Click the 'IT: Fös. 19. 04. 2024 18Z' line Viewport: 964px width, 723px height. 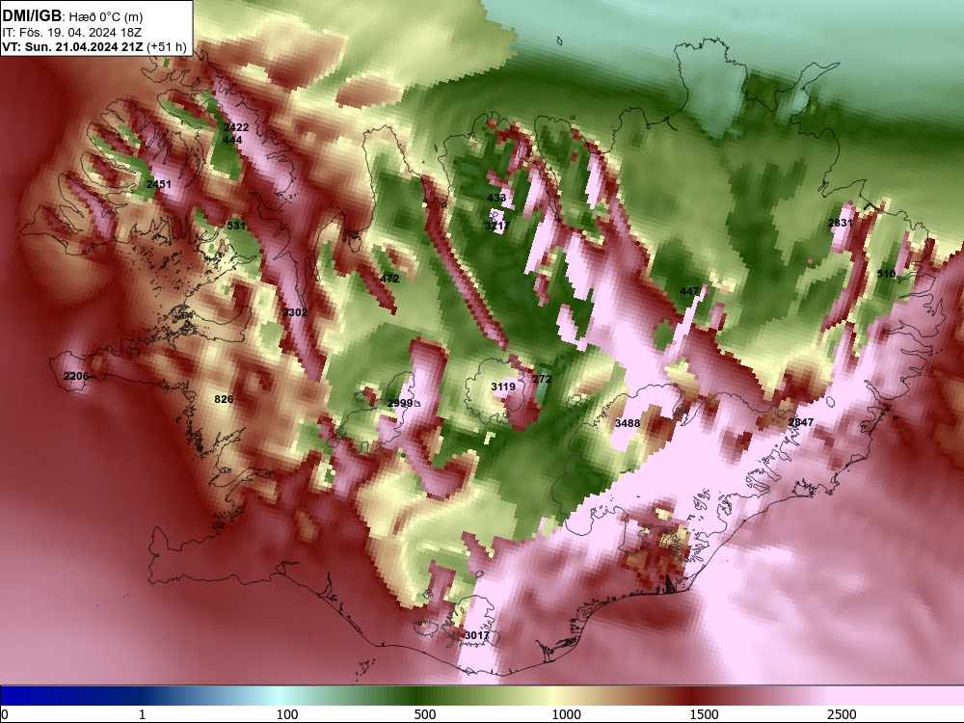(72, 32)
